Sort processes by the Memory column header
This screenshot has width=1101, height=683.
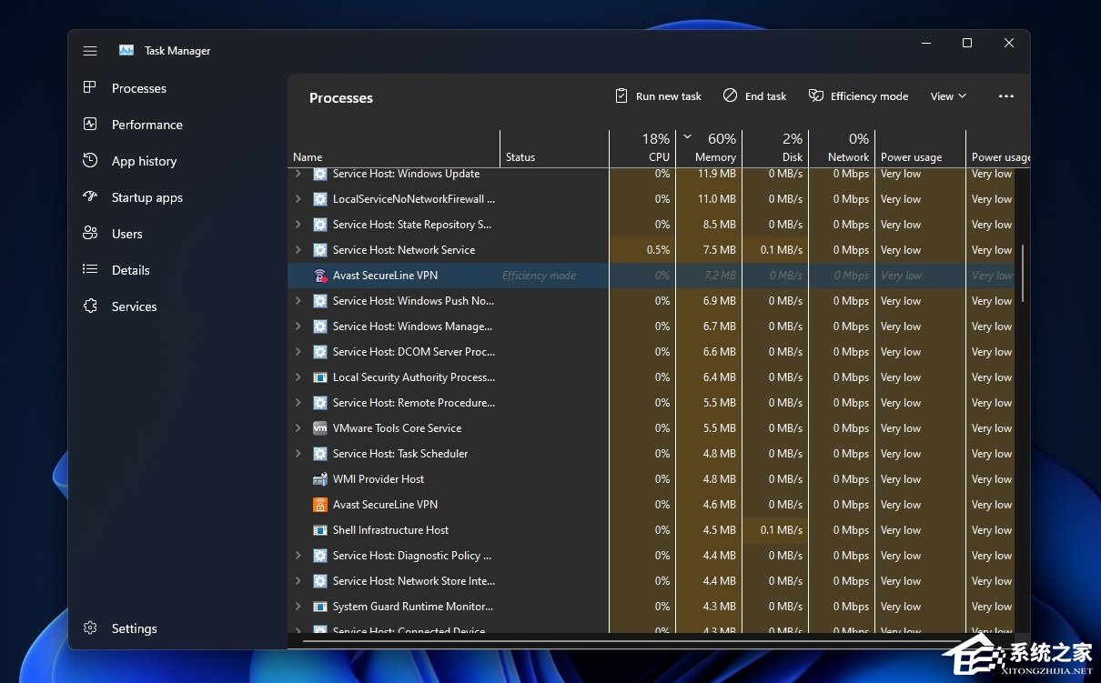pyautogui.click(x=714, y=156)
